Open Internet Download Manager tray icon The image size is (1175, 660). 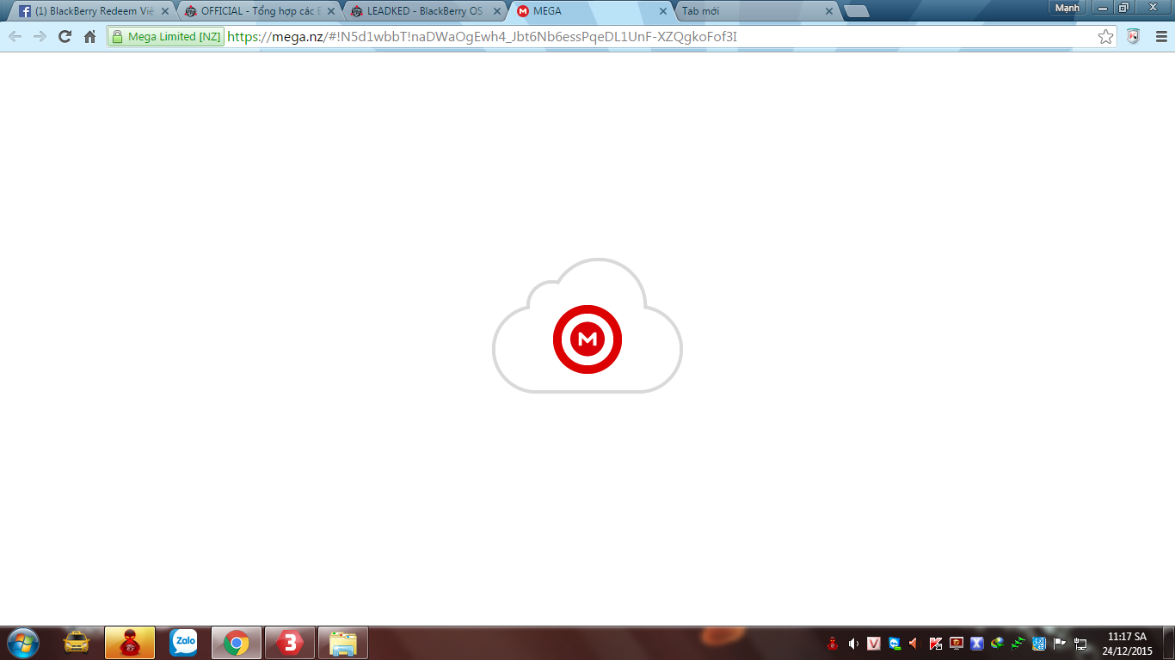[x=998, y=643]
